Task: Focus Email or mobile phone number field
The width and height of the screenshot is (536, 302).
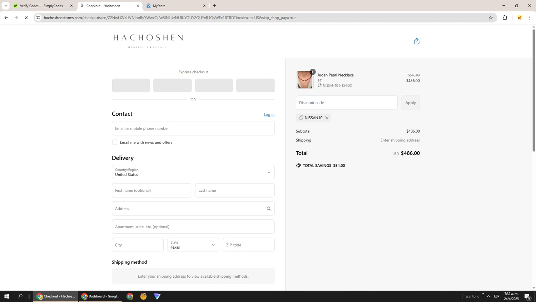Action: 193,128
